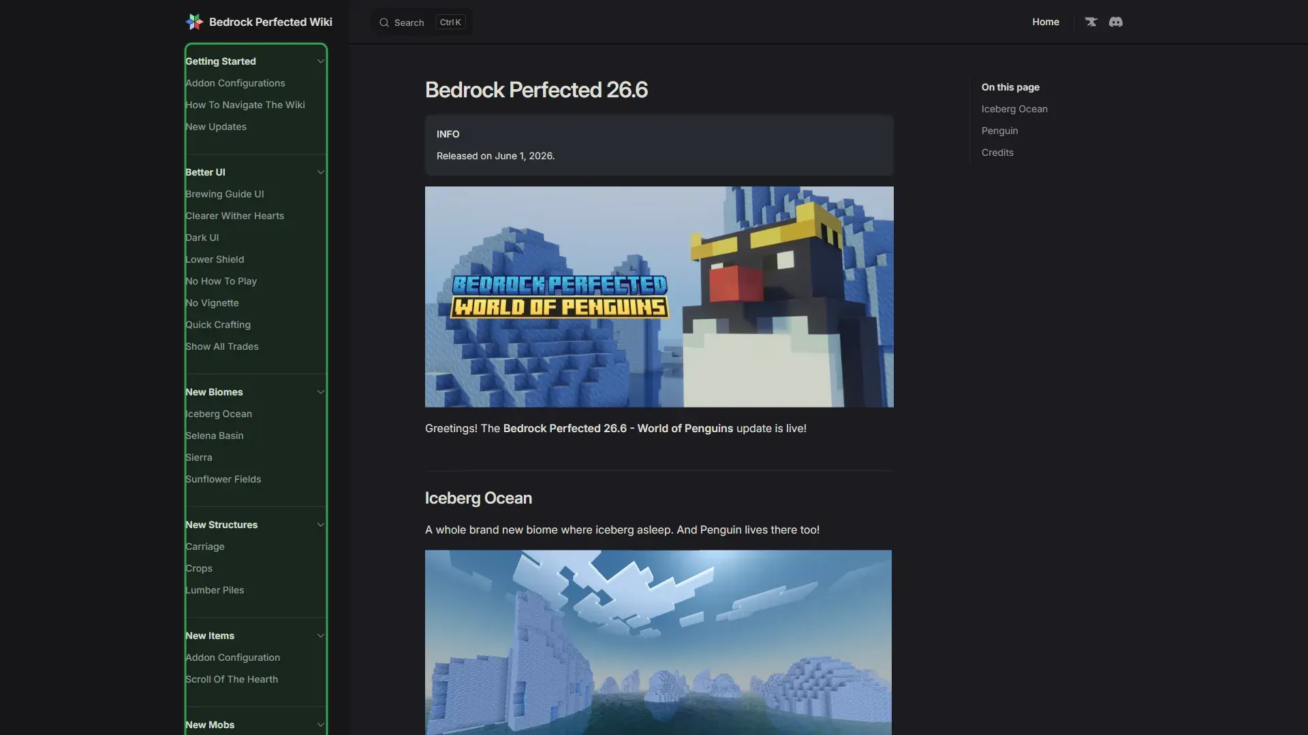Open Selena Basin page
The height and width of the screenshot is (735, 1308).
(x=215, y=436)
